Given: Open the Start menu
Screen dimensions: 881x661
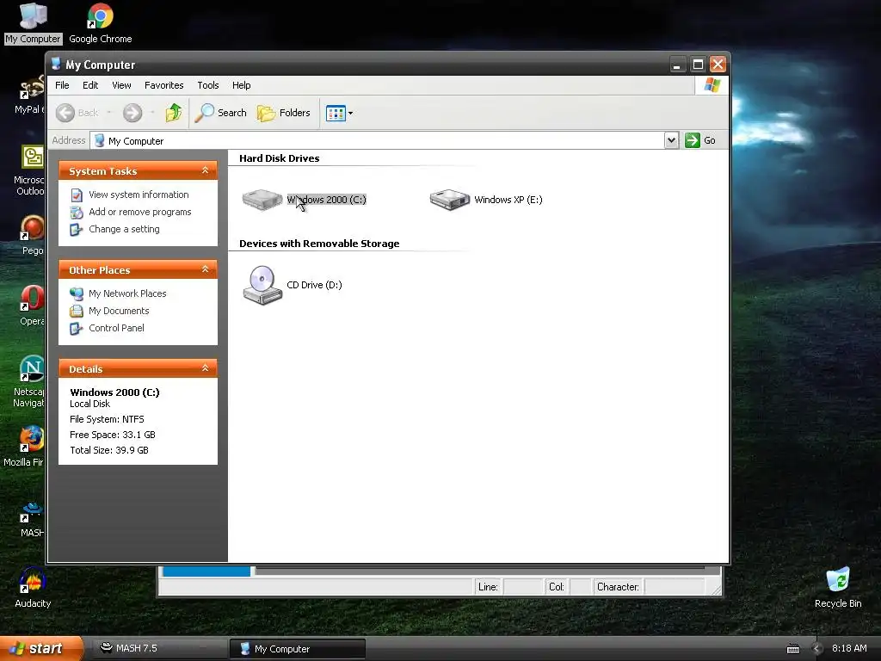Looking at the screenshot, I should (x=41, y=648).
